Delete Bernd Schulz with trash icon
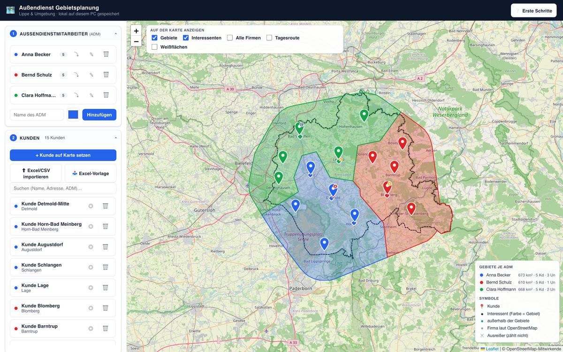Viewport: 563px width, 352px height. coord(106,75)
